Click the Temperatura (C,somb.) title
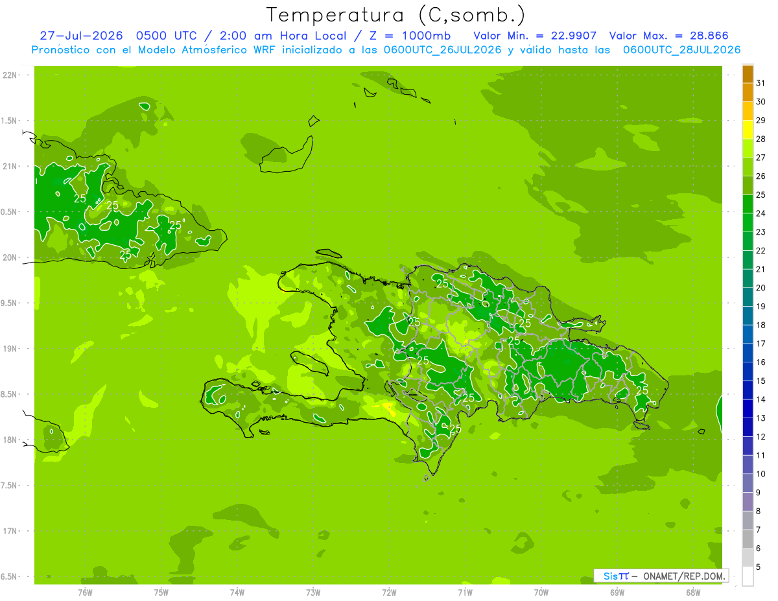Viewport: 778px width, 601px height. click(x=396, y=15)
